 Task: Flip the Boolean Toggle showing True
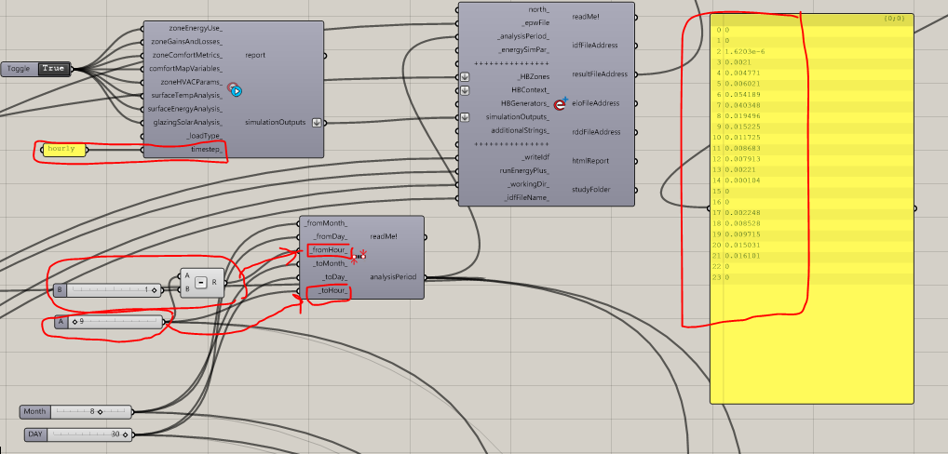point(53,69)
